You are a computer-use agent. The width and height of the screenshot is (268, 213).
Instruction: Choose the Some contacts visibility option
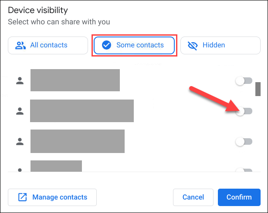(x=133, y=45)
